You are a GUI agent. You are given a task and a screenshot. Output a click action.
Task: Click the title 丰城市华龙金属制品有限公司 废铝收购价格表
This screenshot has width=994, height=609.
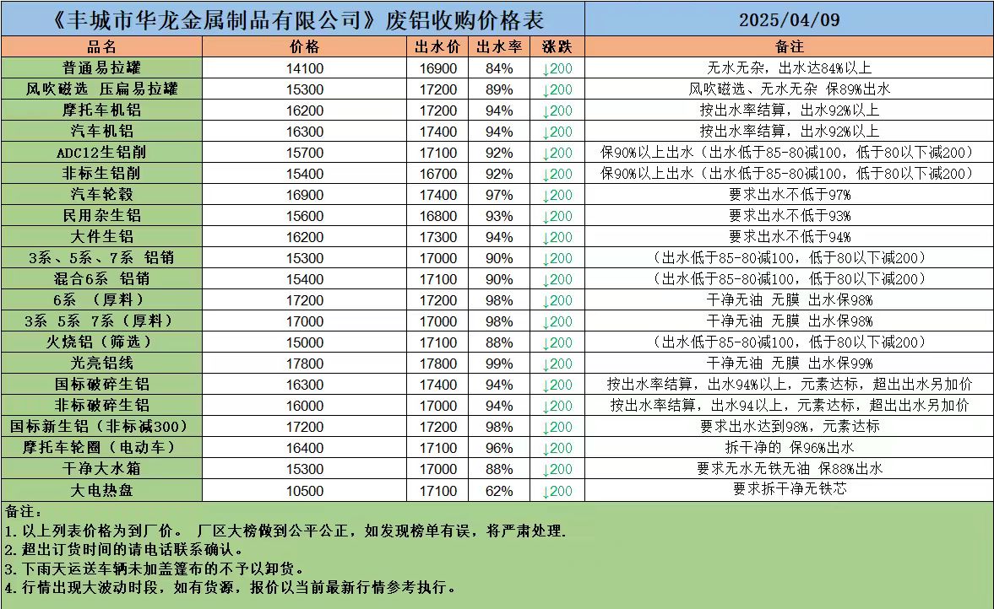[296, 19]
